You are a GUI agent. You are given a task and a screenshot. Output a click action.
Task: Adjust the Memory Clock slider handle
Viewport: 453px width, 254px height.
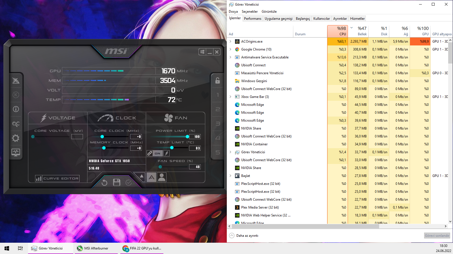(x=104, y=148)
